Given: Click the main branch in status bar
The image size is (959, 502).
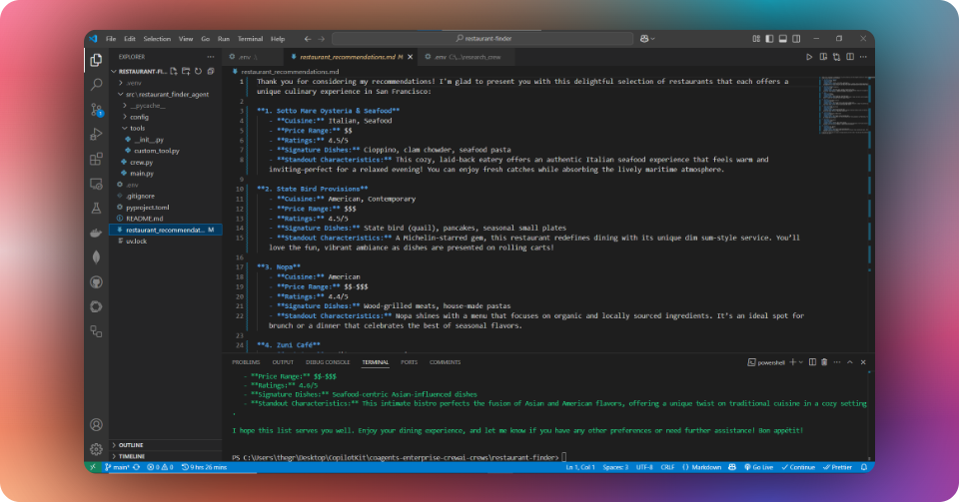Looking at the screenshot, I should coord(118,467).
